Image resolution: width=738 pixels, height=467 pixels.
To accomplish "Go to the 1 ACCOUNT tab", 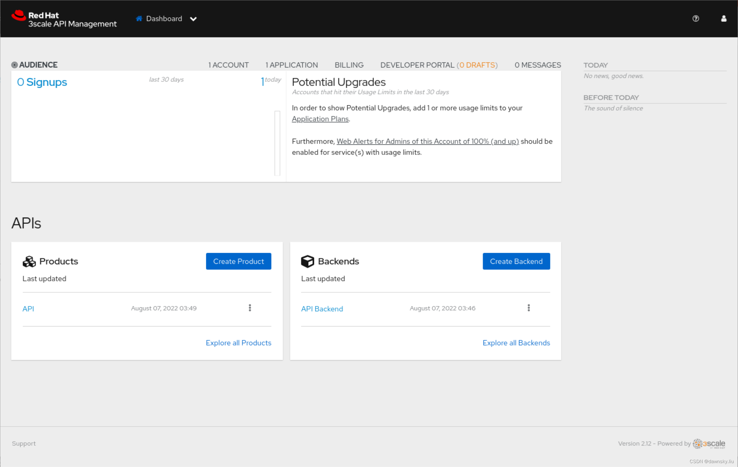I will 228,65.
